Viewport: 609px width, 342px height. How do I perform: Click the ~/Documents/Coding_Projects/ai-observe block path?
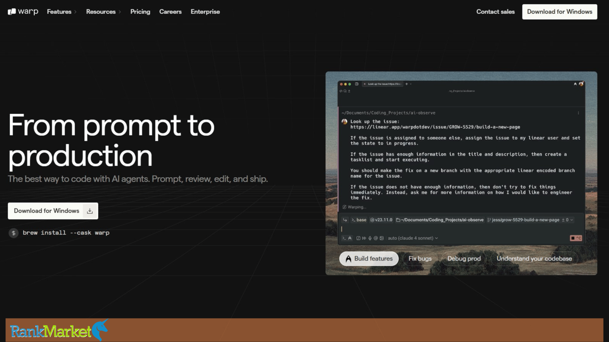[x=388, y=113]
